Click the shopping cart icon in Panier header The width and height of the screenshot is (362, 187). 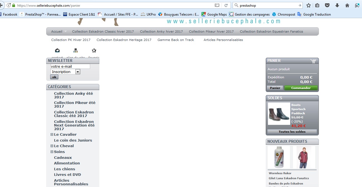(x=313, y=61)
